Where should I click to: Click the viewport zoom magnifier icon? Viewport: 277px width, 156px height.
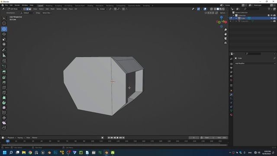225,30
